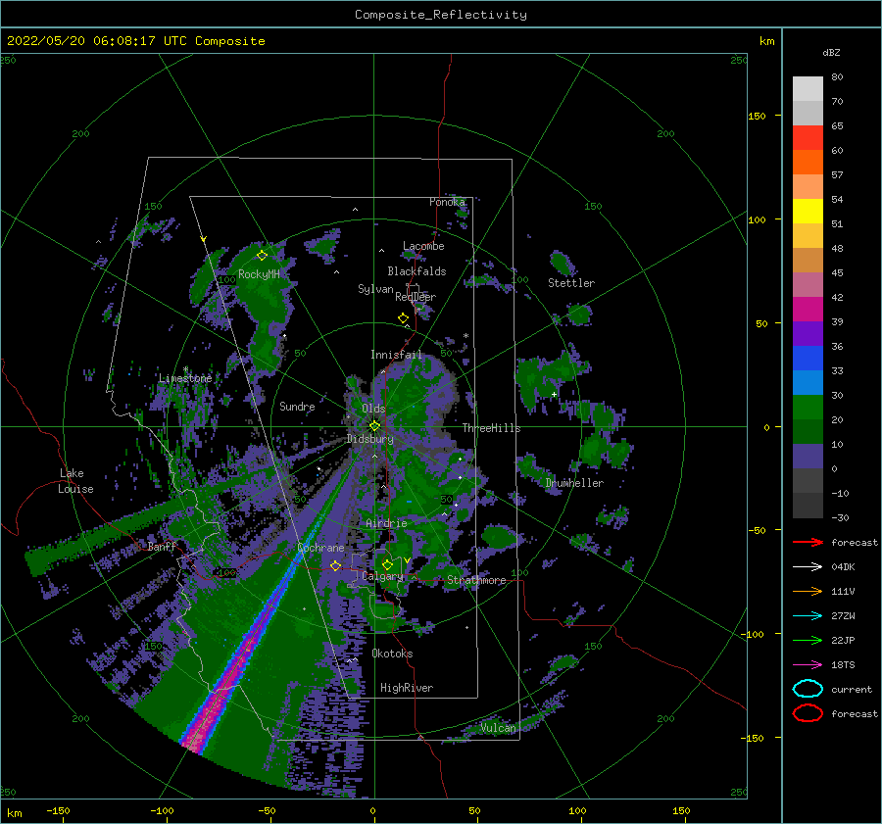Click the Calgary city label
This screenshot has height=824, width=882.
(x=382, y=576)
